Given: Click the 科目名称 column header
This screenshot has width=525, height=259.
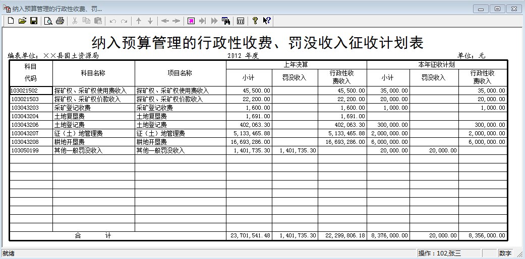Looking at the screenshot, I should coord(93,73).
